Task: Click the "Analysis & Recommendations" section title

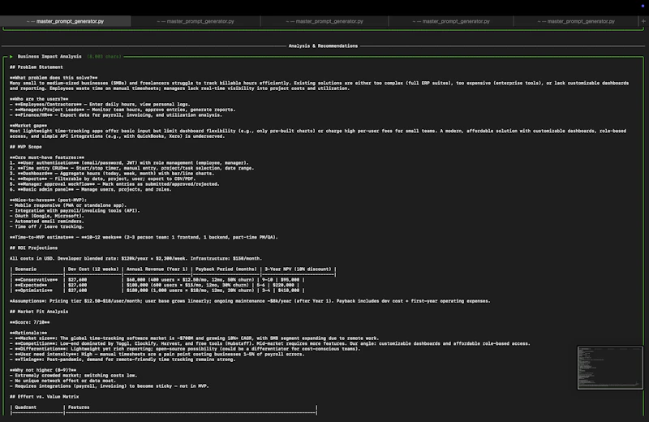Action: (x=323, y=46)
